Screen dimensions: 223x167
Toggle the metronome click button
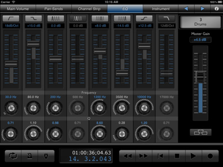[x=30, y=156]
